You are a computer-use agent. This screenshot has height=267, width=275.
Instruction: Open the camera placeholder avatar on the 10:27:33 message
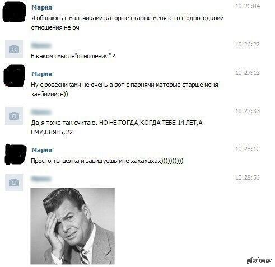(14, 116)
